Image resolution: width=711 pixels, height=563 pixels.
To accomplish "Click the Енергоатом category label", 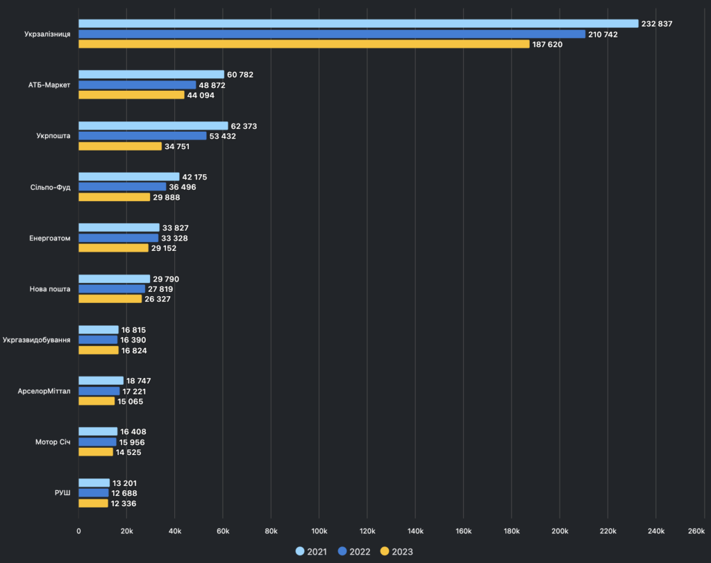I will click(x=50, y=238).
